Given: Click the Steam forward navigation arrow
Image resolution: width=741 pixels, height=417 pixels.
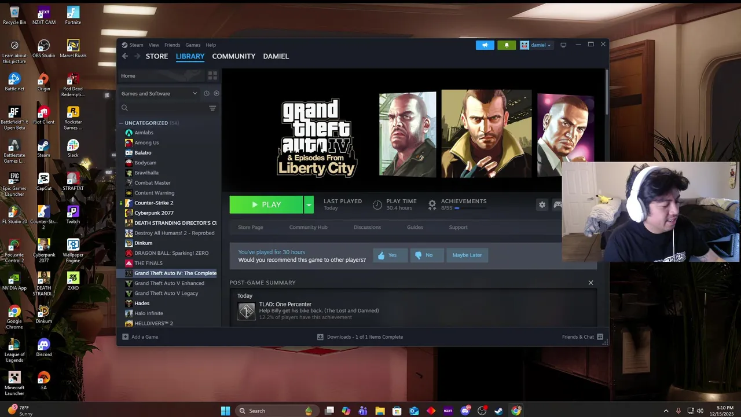Looking at the screenshot, I should (x=137, y=56).
